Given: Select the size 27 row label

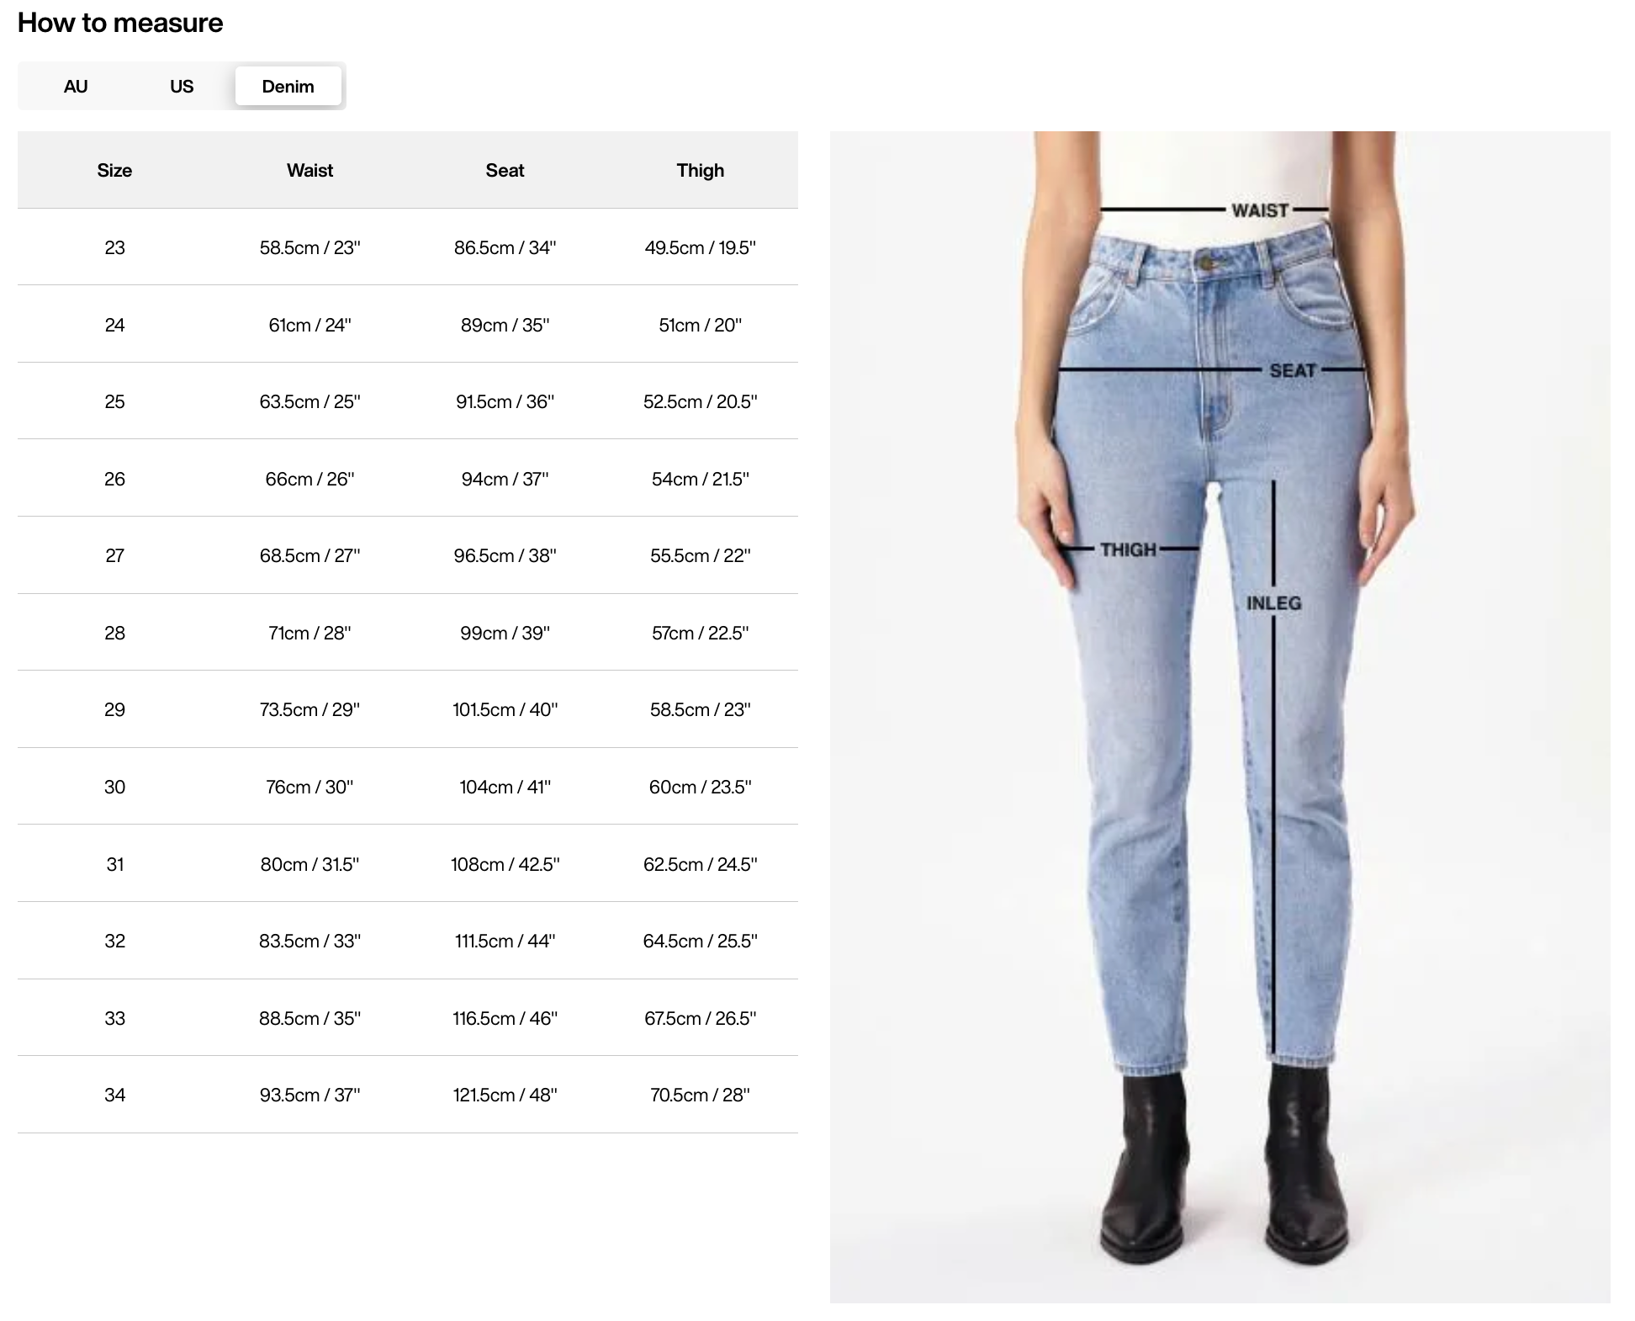Looking at the screenshot, I should coord(114,556).
